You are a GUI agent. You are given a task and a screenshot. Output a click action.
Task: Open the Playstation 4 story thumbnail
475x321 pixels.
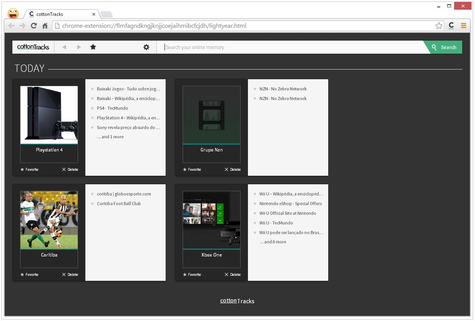point(49,115)
